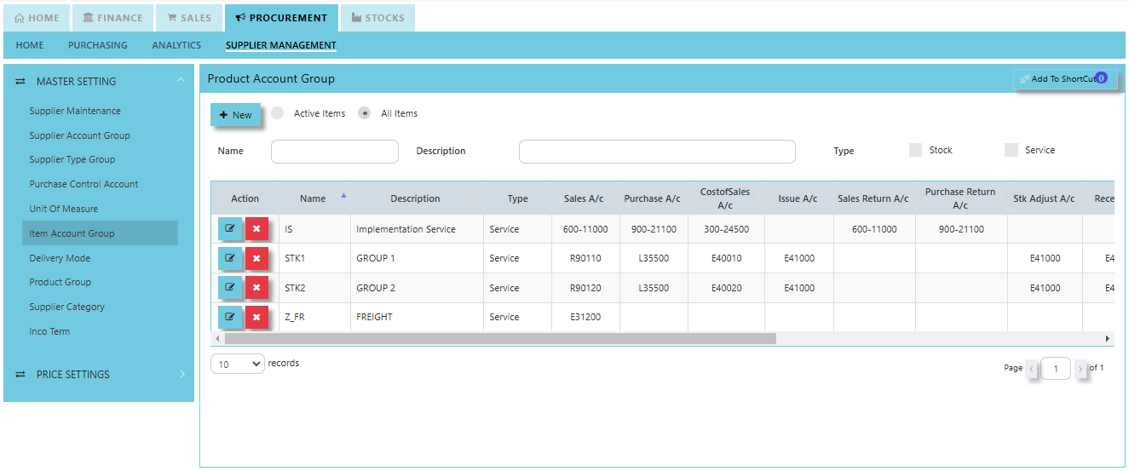The width and height of the screenshot is (1129, 471).
Task: Open the Finance tab
Action: click(113, 18)
